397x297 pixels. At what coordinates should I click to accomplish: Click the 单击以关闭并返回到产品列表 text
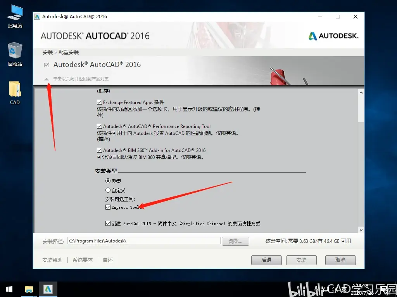click(81, 79)
